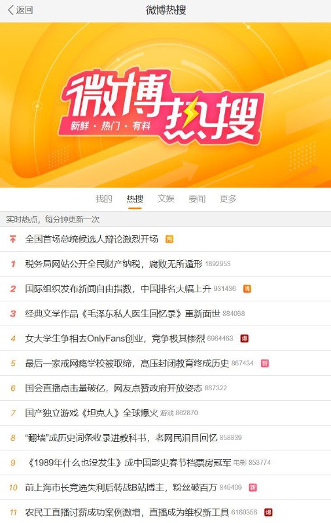Click the pink 新 badge on topic 10

coord(253,487)
